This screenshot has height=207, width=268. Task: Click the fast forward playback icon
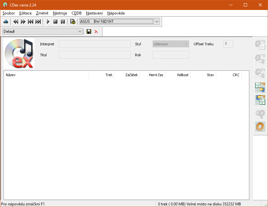23,22
